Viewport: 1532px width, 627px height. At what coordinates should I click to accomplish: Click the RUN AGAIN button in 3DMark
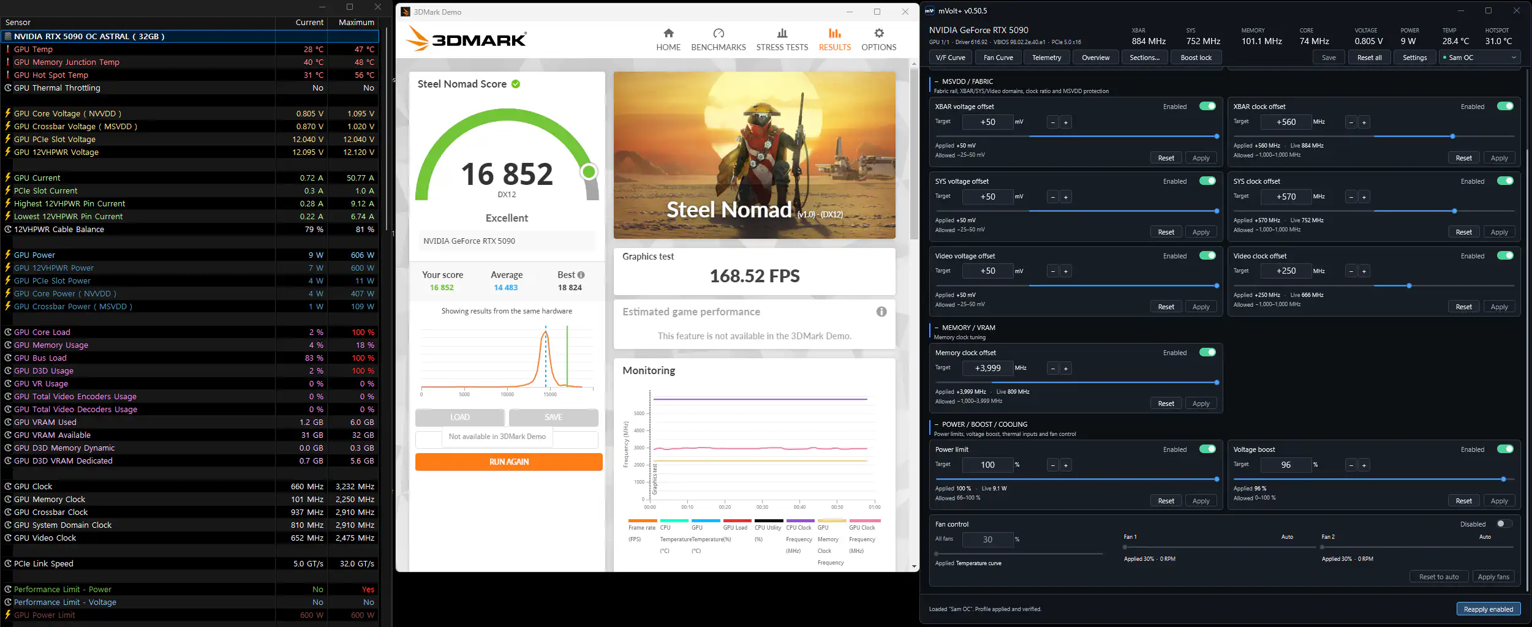point(508,462)
